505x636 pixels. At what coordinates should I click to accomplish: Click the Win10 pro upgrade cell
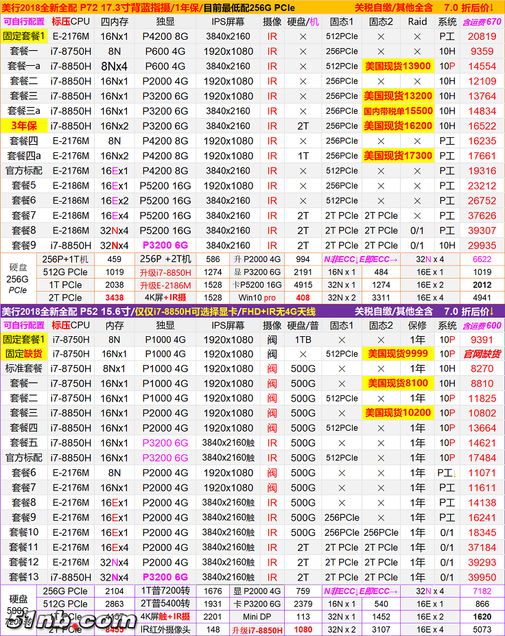point(257,298)
